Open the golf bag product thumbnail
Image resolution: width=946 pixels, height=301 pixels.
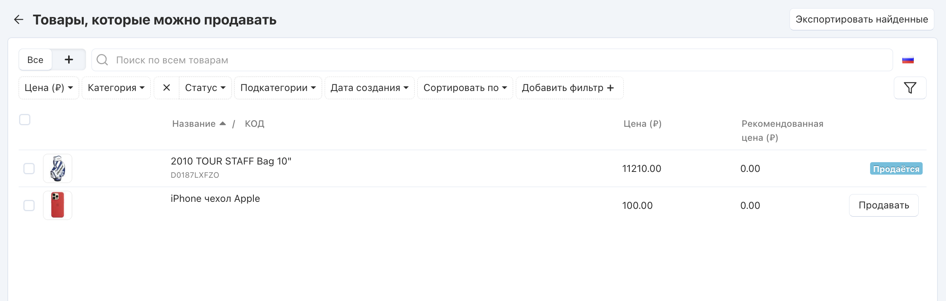click(58, 168)
